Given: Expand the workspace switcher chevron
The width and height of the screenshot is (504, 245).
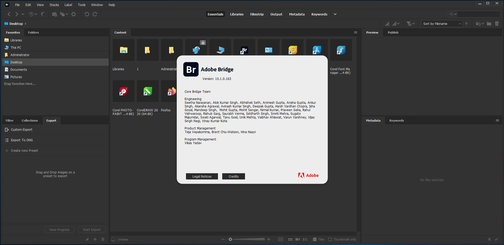Looking at the screenshot, I should coord(335,14).
